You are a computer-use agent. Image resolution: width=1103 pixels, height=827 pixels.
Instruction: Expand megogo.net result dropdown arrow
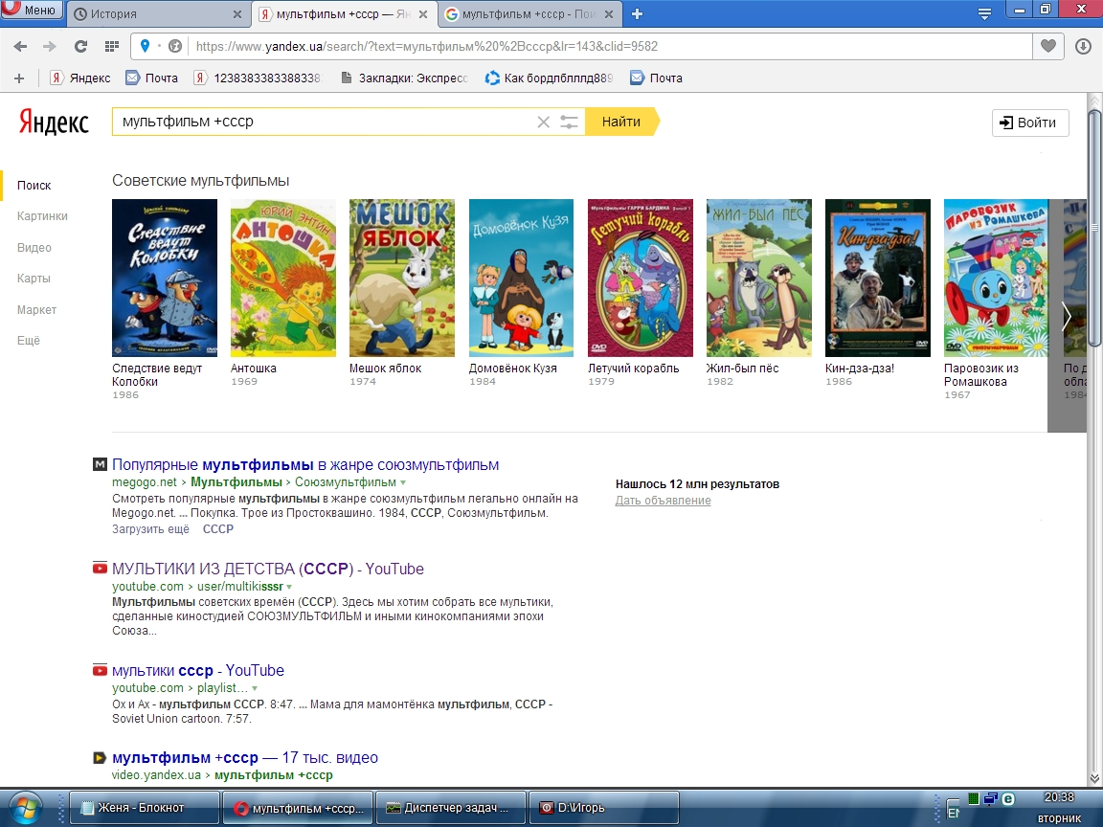(x=403, y=482)
